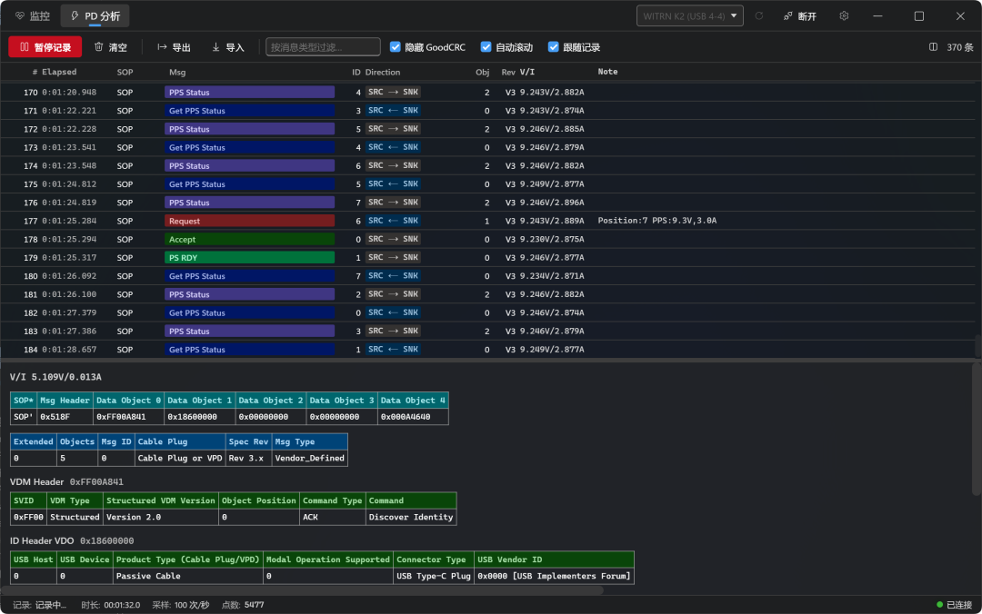Clear the log with 清空
982x614 pixels.
tap(110, 47)
